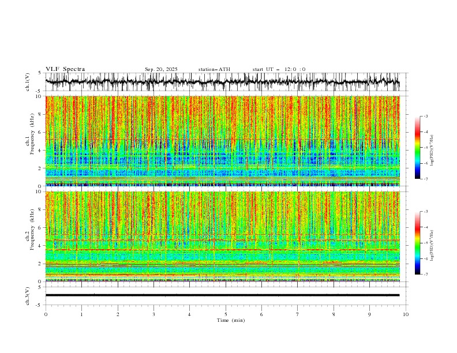Click the date "Sep. 20, 2025"
This screenshot has width=457, height=353.
[161, 69]
